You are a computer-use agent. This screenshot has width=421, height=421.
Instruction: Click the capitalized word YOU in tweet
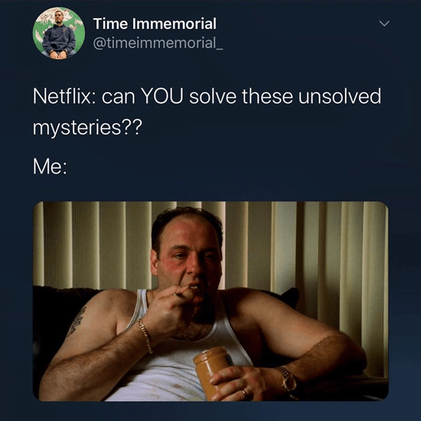tap(162, 96)
